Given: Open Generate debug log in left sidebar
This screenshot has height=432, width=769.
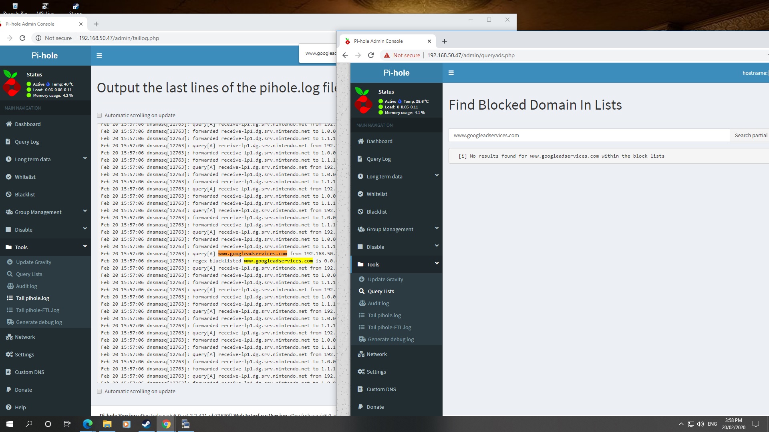Looking at the screenshot, I should [39, 322].
